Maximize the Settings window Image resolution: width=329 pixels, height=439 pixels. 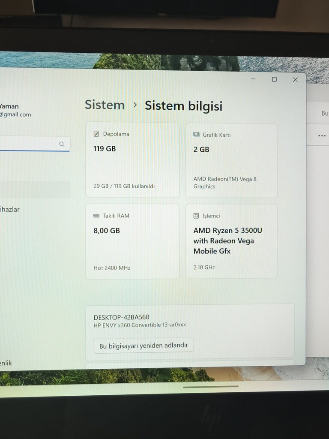click(x=274, y=79)
